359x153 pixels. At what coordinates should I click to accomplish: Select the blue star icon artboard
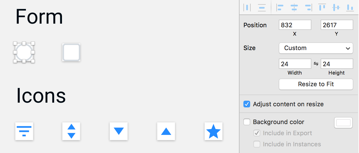pyautogui.click(x=213, y=131)
